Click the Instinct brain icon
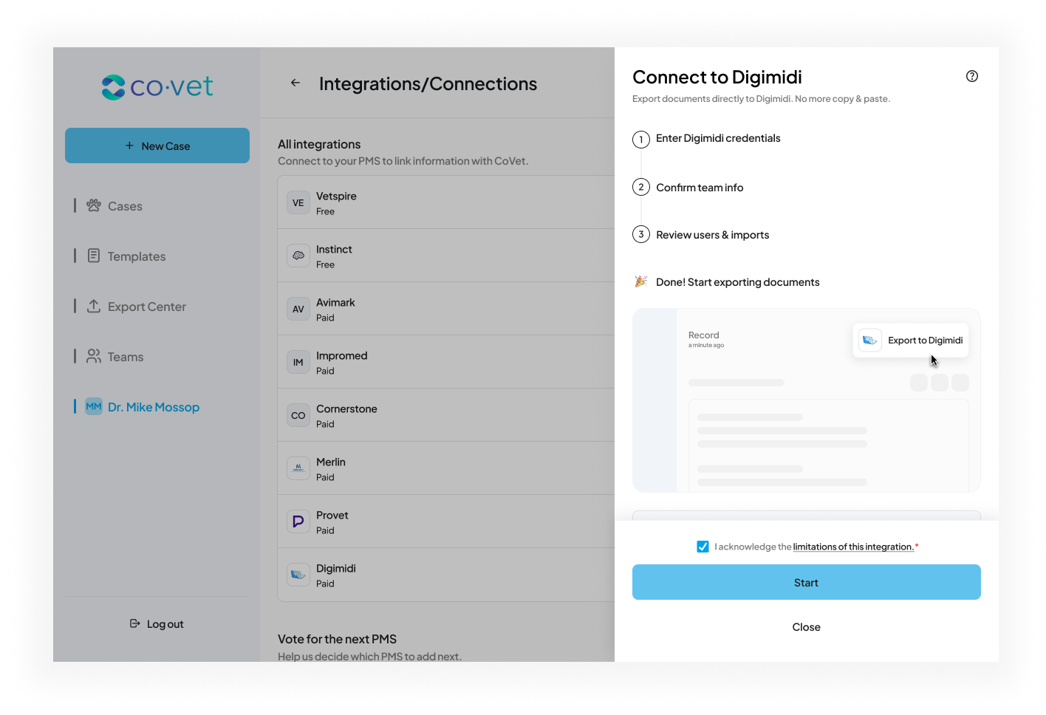This screenshot has width=1046, height=715. pyautogui.click(x=298, y=256)
